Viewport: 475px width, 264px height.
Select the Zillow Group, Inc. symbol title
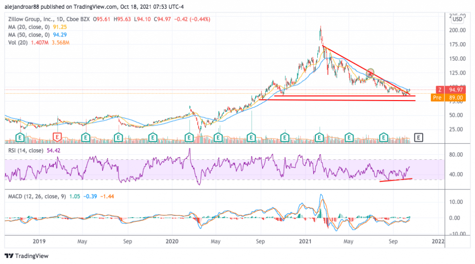tap(49, 19)
